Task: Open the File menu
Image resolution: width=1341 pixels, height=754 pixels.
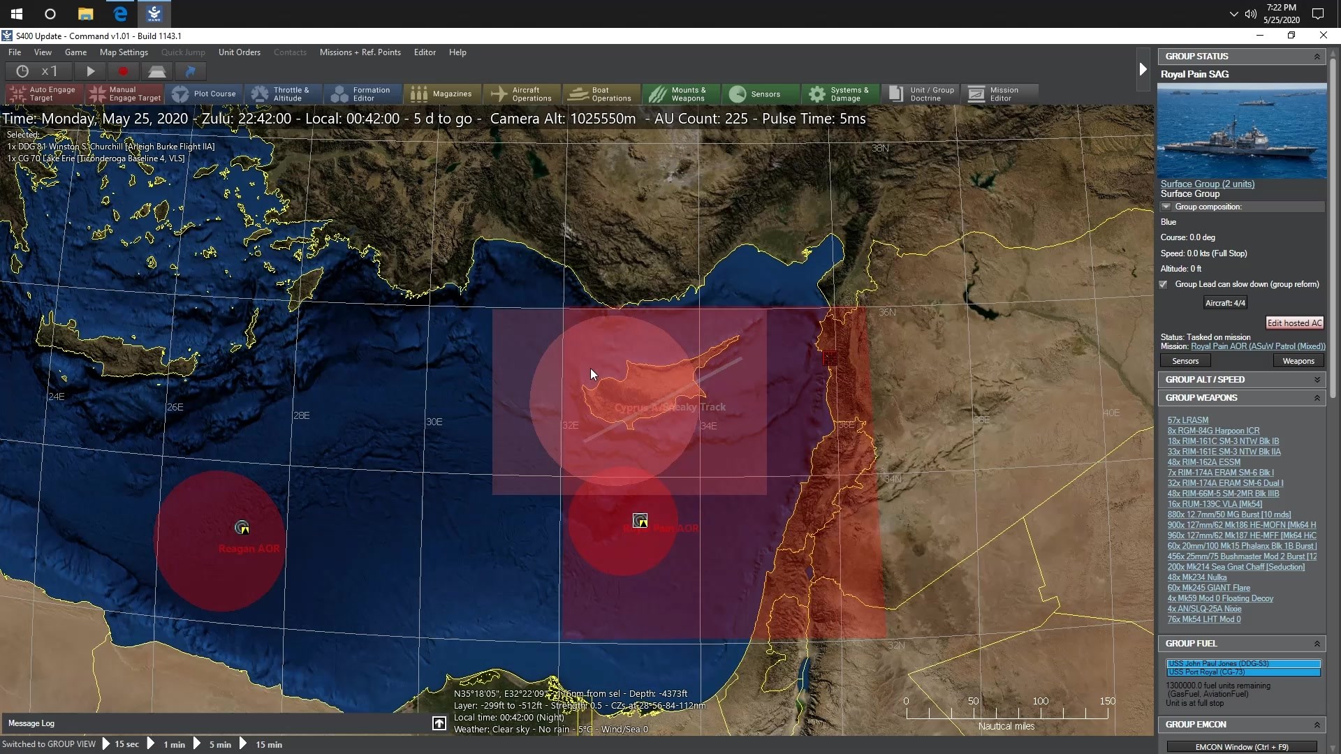Action: coord(15,52)
